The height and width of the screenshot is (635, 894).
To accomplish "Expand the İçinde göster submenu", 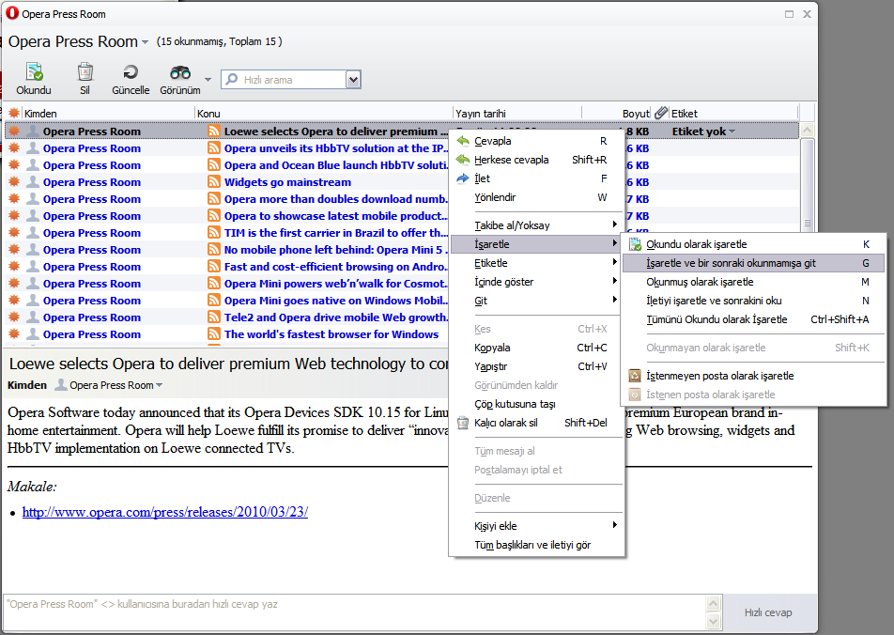I will click(x=614, y=281).
